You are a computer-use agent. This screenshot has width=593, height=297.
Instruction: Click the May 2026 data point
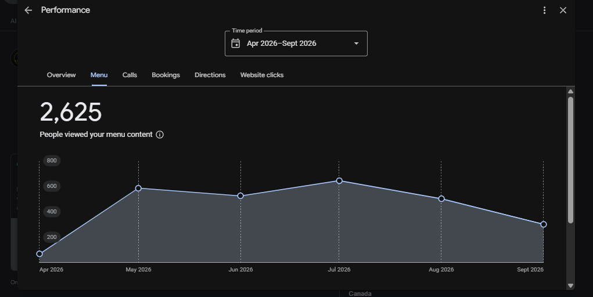tap(138, 188)
